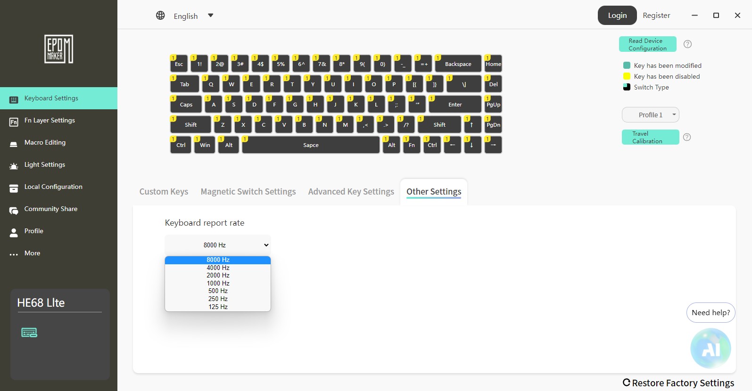Image resolution: width=752 pixels, height=391 pixels.
Task: Switch to Custom Keys tab
Action: click(164, 192)
